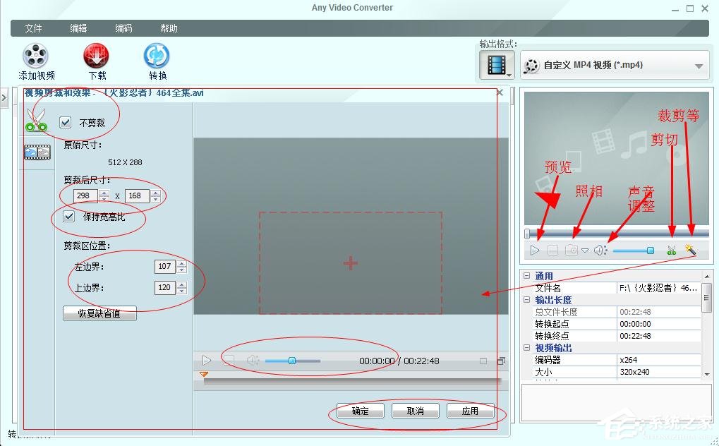Click the clip scissors icon in preview panel
The width and height of the screenshot is (719, 446).
(x=670, y=250)
